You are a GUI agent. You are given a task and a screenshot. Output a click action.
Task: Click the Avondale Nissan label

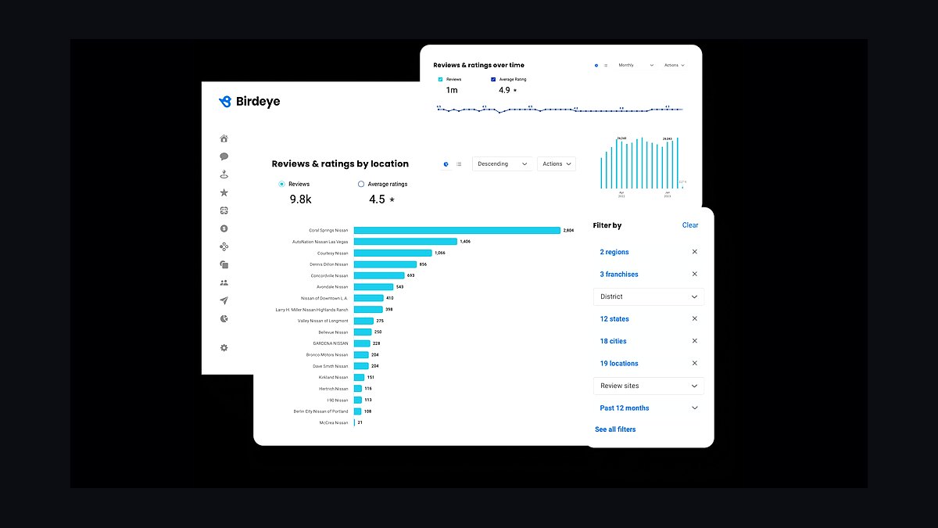(x=332, y=287)
